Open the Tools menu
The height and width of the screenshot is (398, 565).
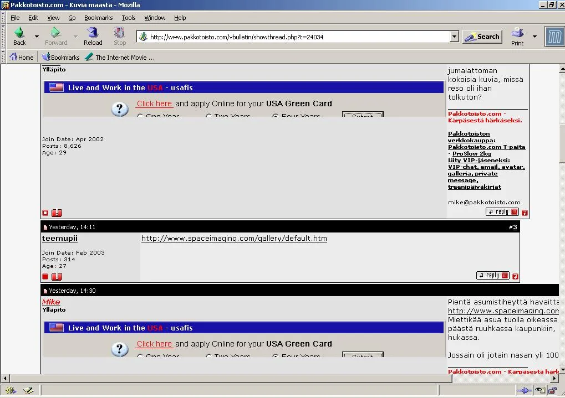pos(128,18)
